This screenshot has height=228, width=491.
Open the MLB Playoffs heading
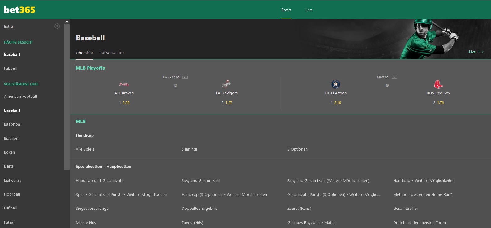90,68
